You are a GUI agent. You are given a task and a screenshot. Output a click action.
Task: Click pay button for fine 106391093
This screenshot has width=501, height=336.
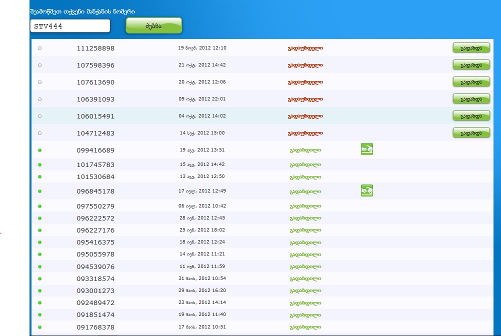pos(471,99)
